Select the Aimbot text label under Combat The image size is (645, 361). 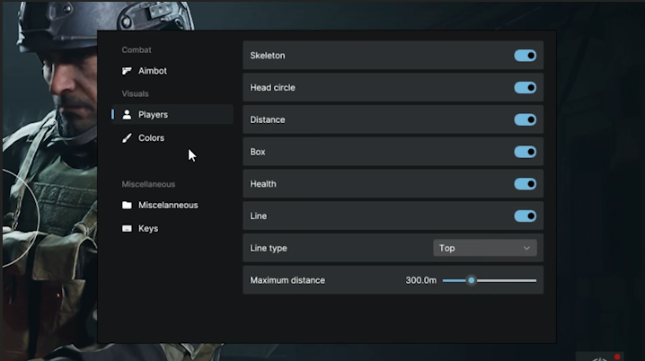tap(153, 71)
